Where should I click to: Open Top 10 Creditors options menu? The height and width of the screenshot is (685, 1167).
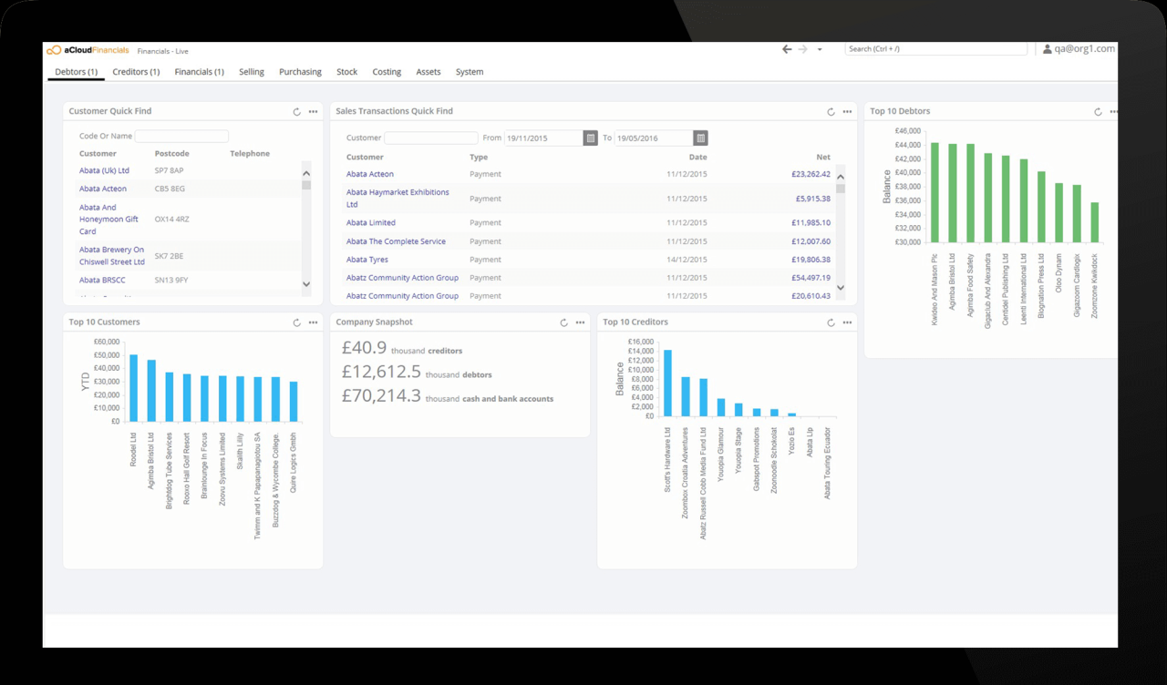point(847,322)
